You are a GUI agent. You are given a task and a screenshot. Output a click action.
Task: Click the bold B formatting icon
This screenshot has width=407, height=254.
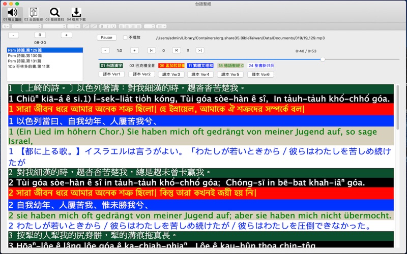point(102,26)
